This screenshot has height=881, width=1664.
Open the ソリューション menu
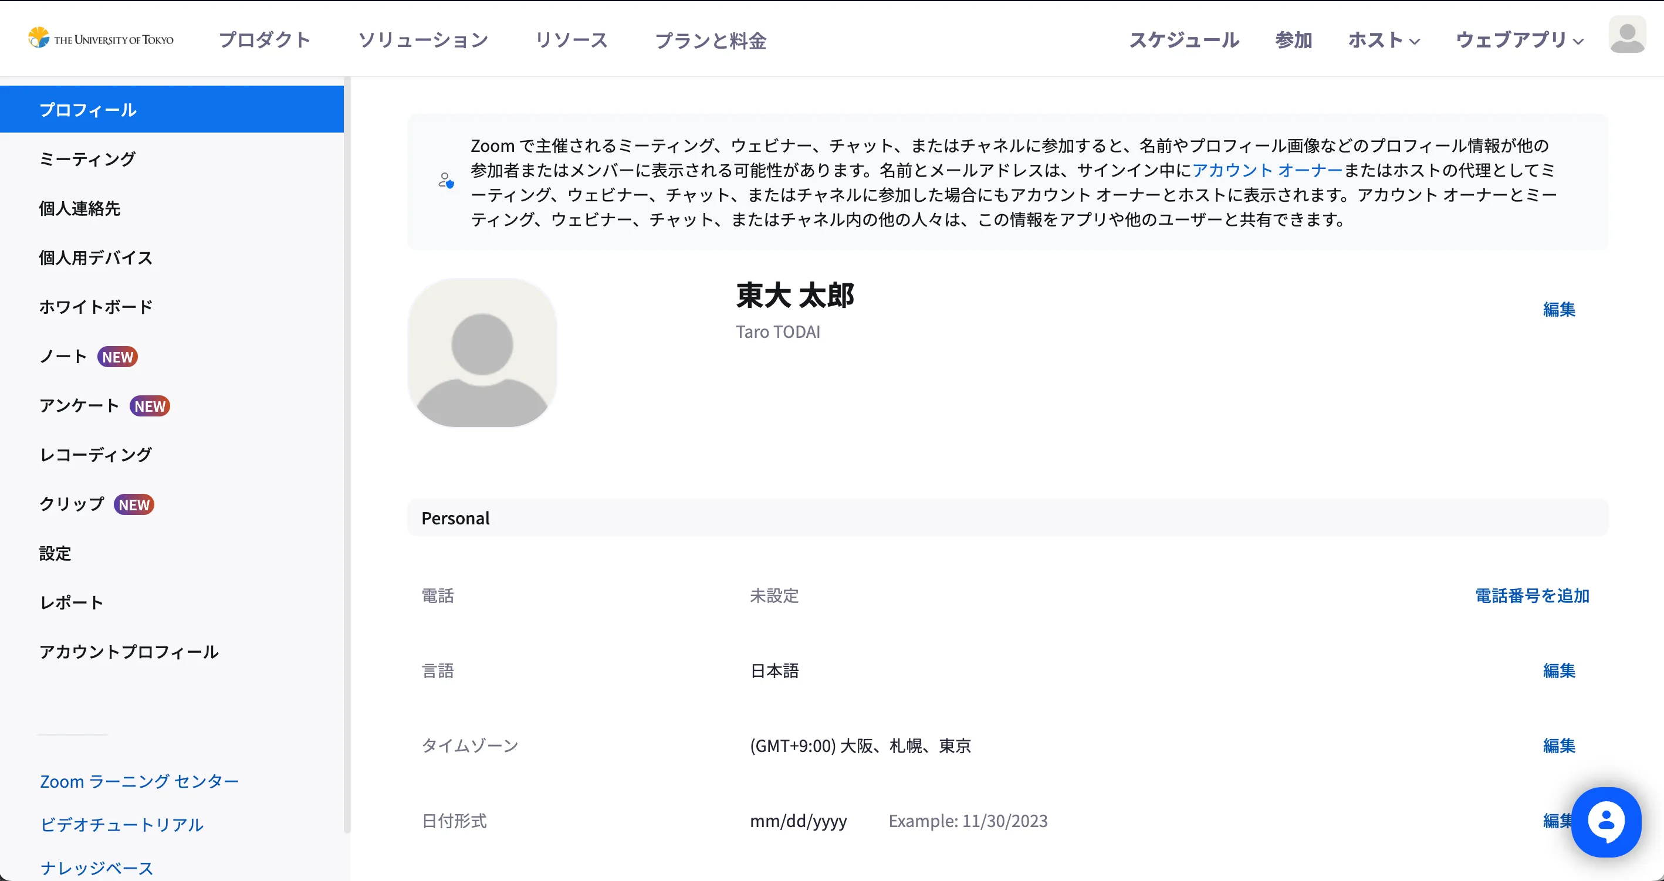click(423, 40)
